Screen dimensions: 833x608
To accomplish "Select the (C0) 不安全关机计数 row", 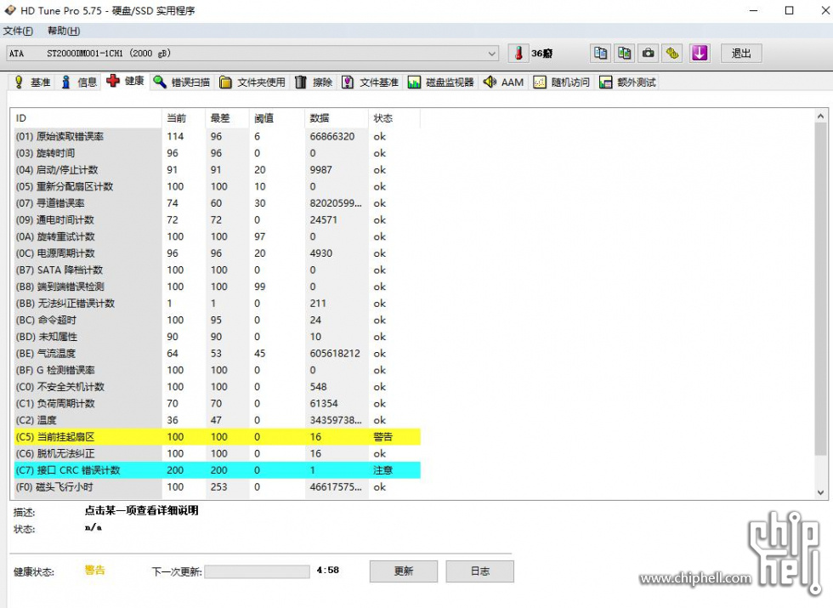I will pyautogui.click(x=216, y=387).
